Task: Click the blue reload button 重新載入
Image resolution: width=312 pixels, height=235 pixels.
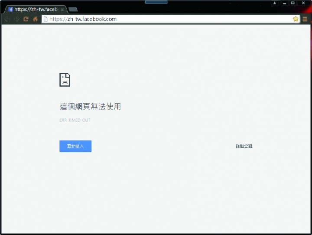Action: point(75,146)
